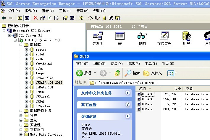The height and width of the screenshot is (140, 210).
Task: Select the 控制台根目录 root node
Action: (x=18, y=26)
